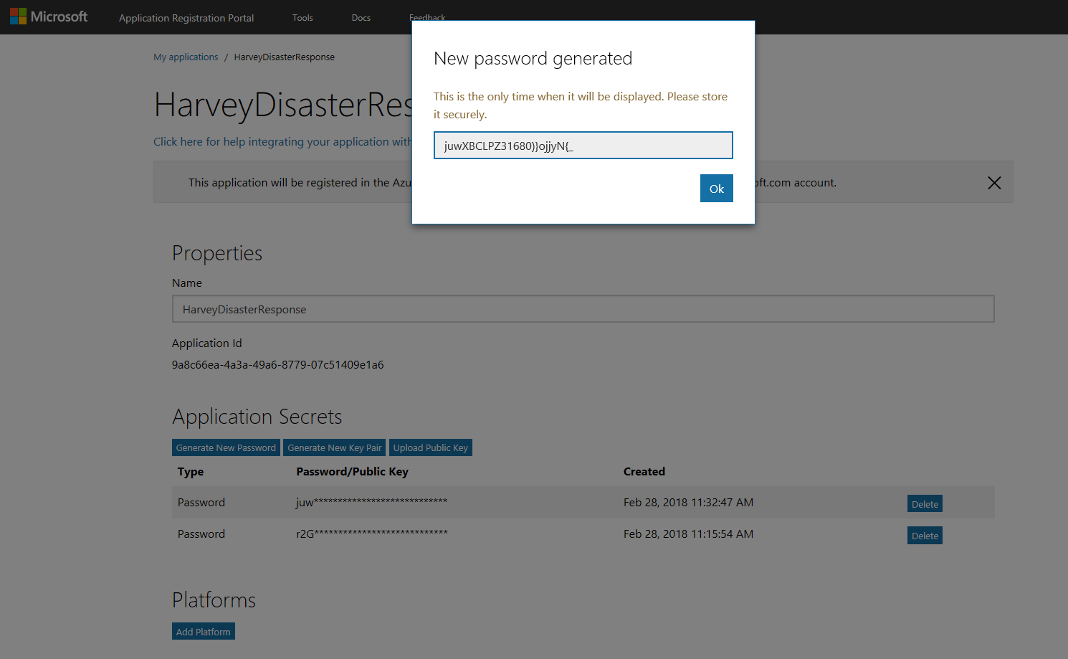Click the Created column header
The height and width of the screenshot is (659, 1068).
(644, 471)
